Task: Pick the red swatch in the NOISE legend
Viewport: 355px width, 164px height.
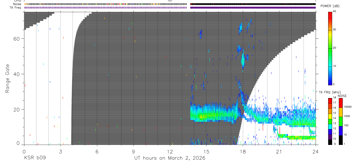Action: click(x=341, y=103)
